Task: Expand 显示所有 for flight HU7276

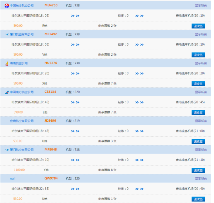Action: coord(201,63)
